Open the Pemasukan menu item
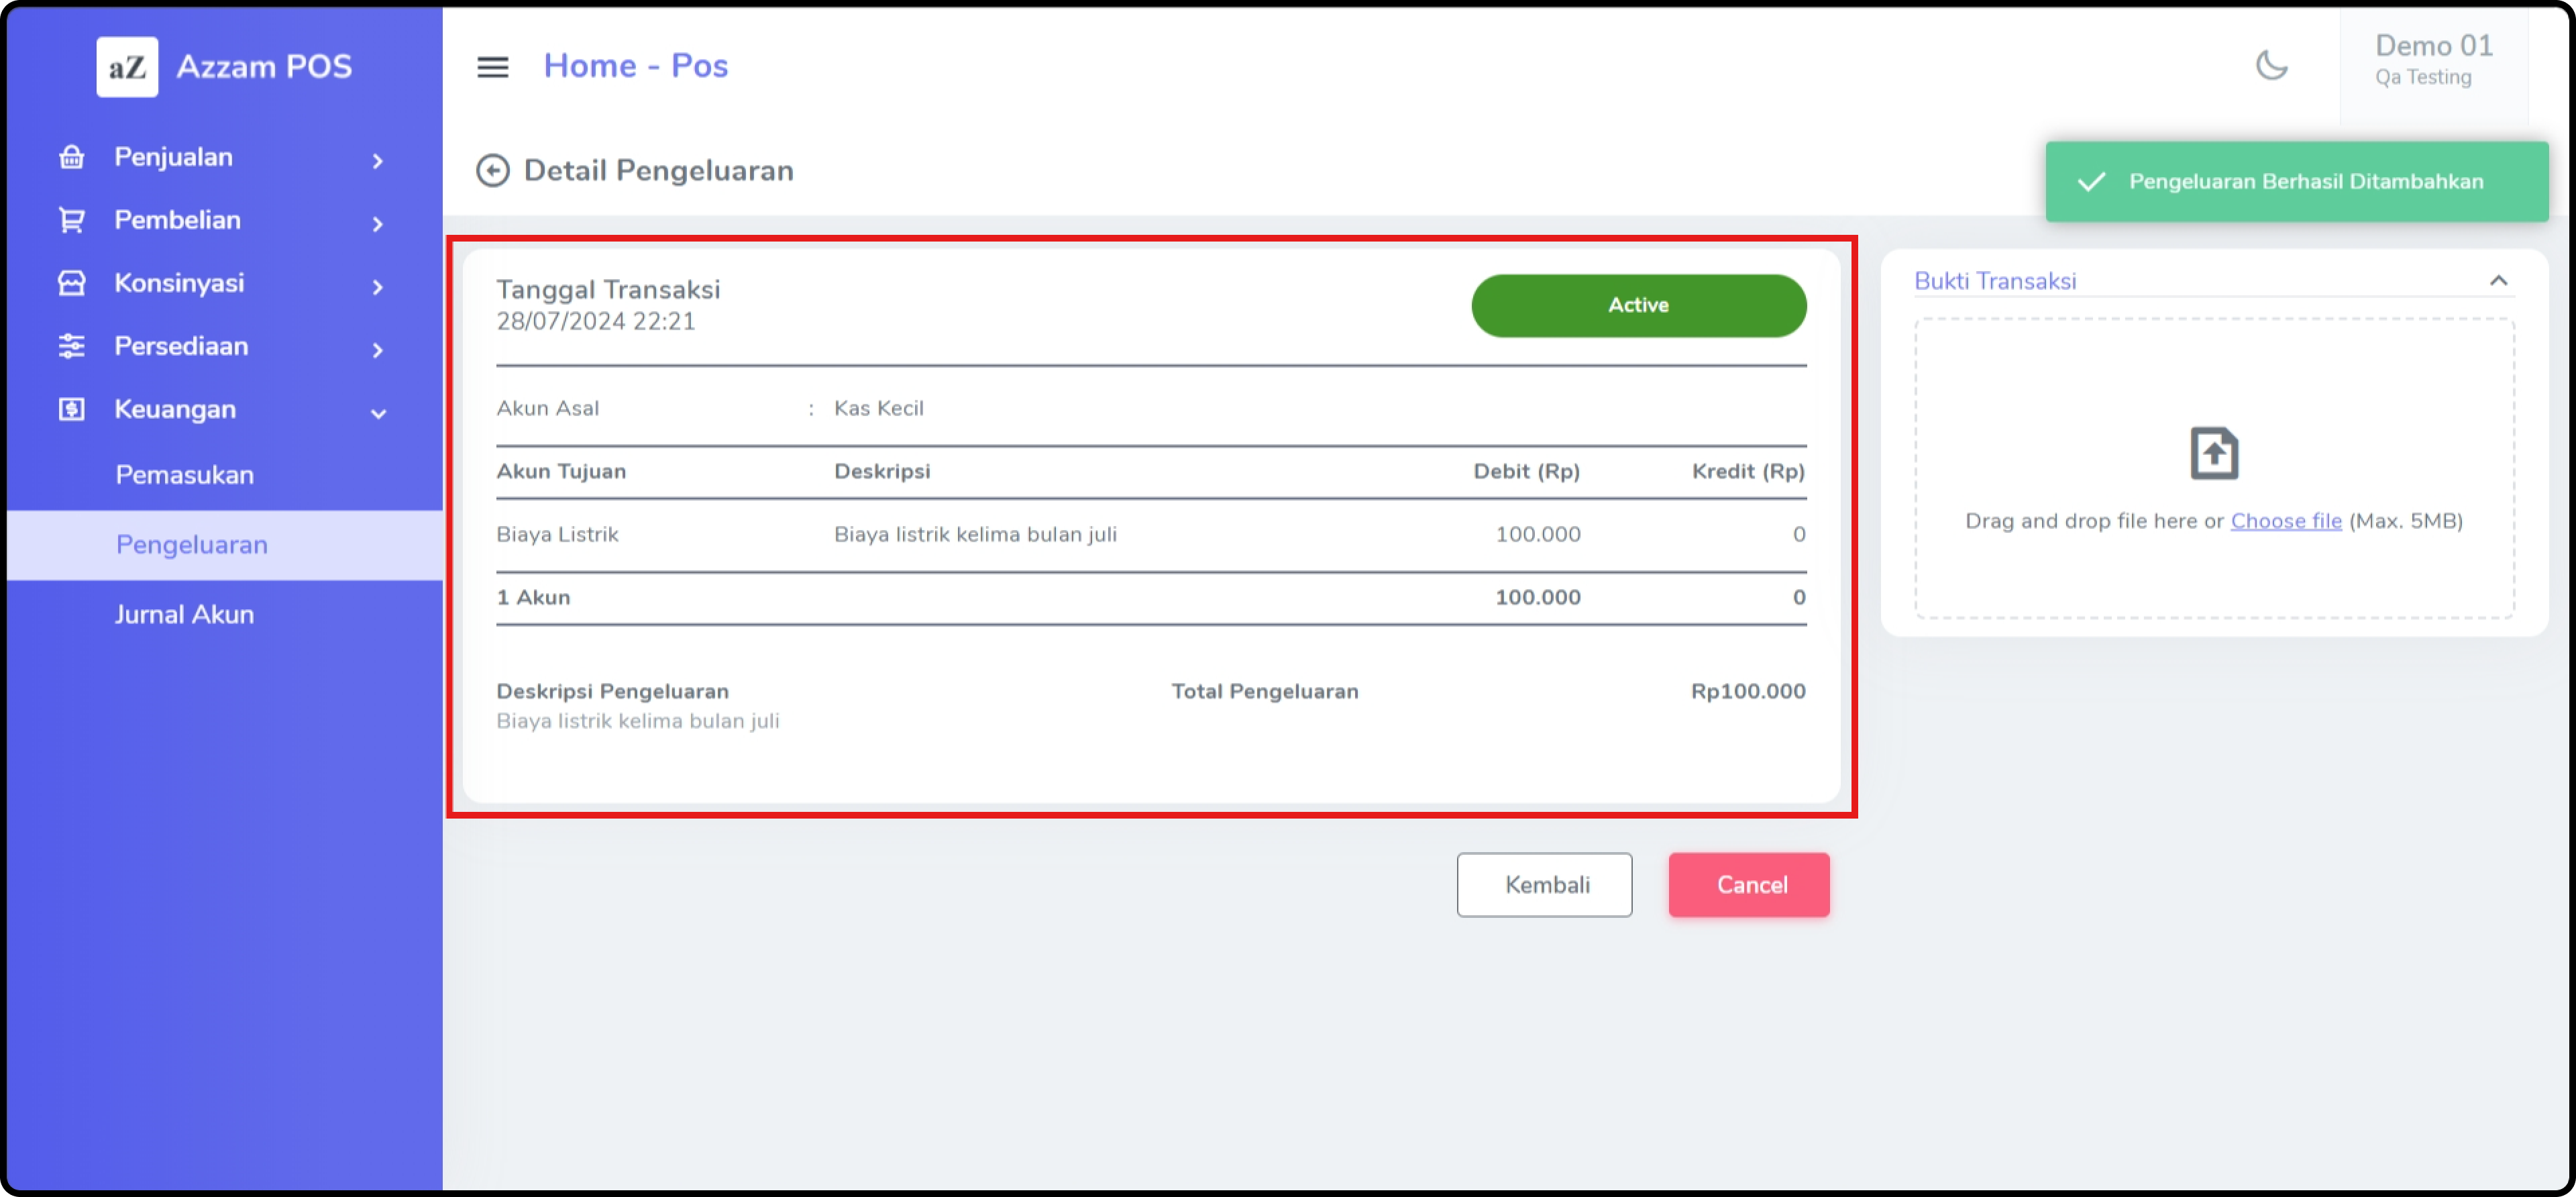The image size is (2576, 1197). point(184,475)
